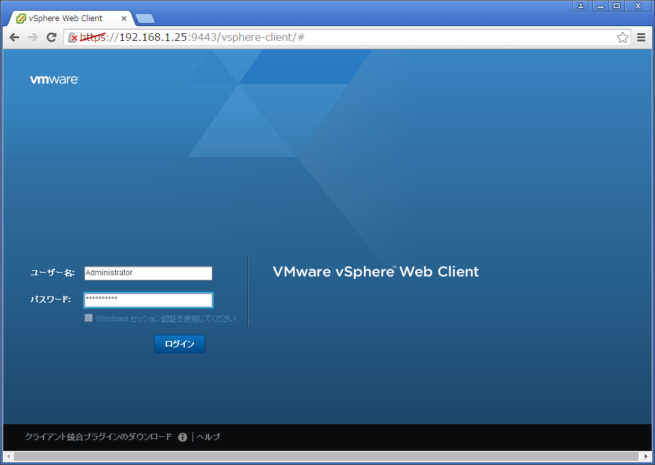Image resolution: width=655 pixels, height=465 pixels.
Task: Go back with the browser back arrow
Action: pyautogui.click(x=15, y=38)
